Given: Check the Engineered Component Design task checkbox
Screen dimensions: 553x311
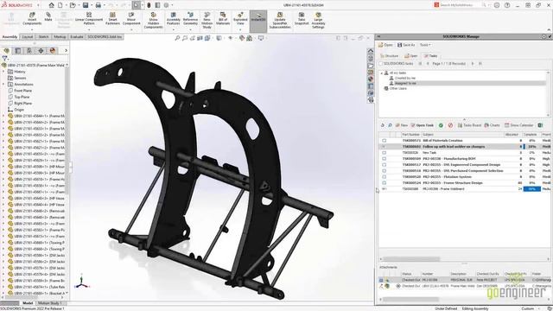Looking at the screenshot, I should pos(384,165).
